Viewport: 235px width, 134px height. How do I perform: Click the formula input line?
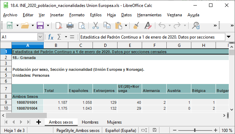click(152, 37)
